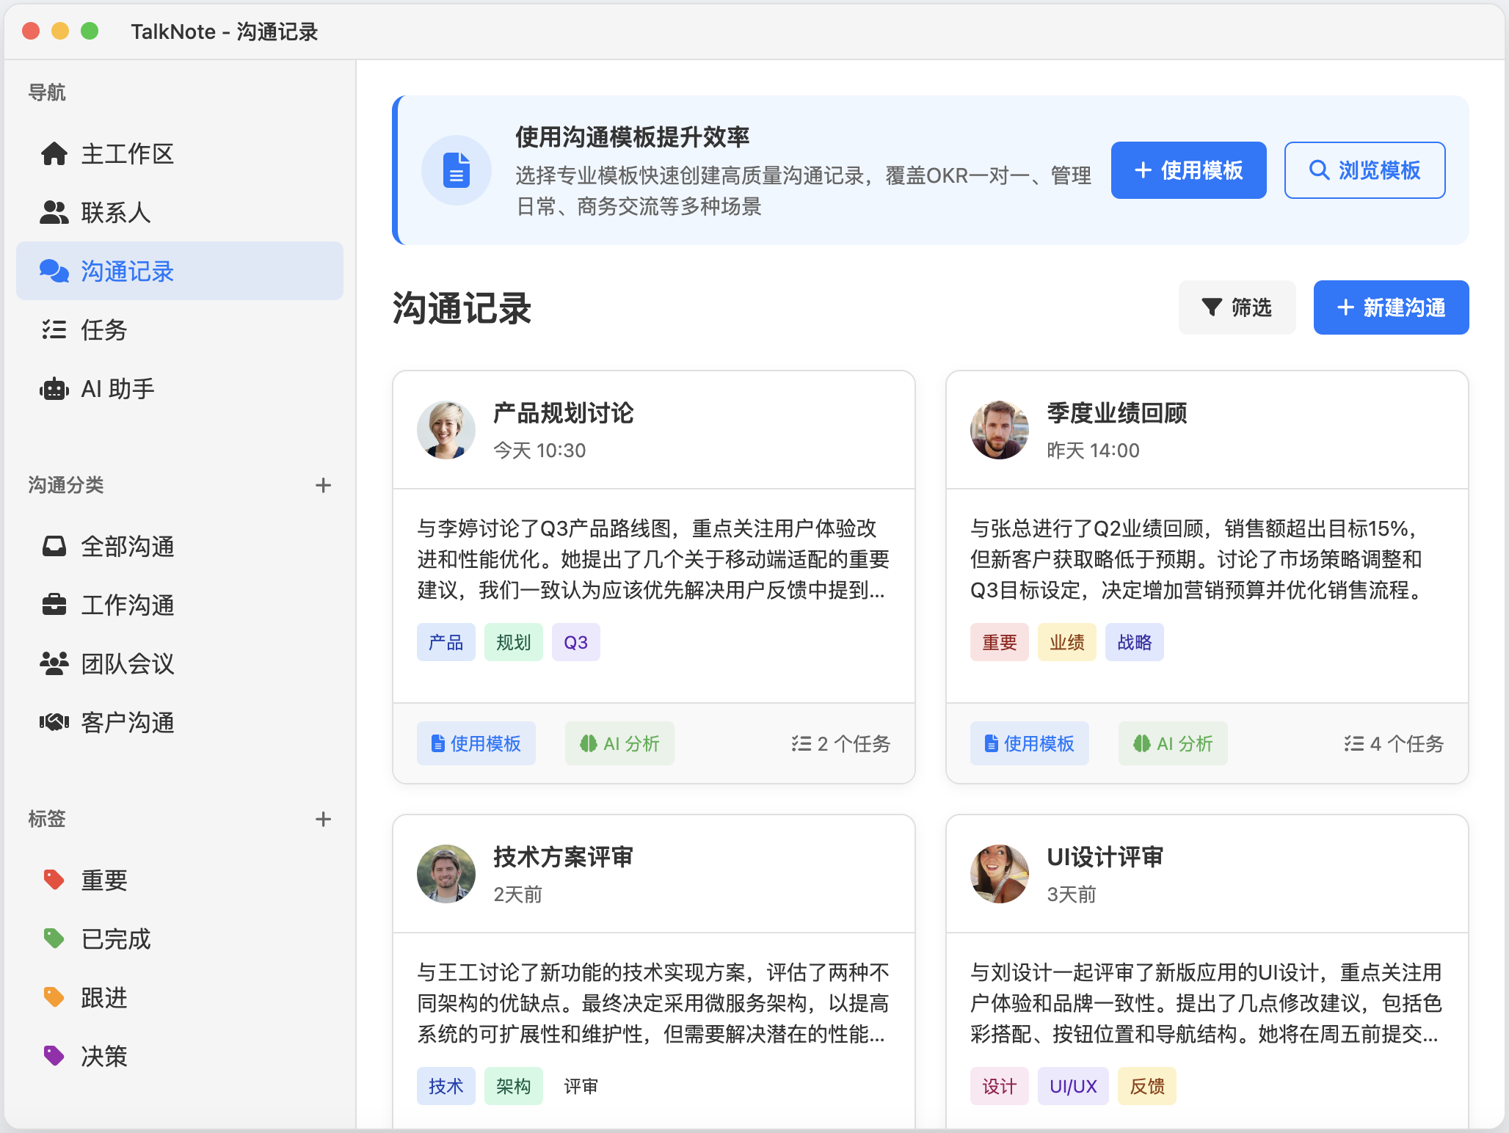Image resolution: width=1509 pixels, height=1133 pixels.
Task: Click the home icon for 主工作区
Action: point(54,154)
